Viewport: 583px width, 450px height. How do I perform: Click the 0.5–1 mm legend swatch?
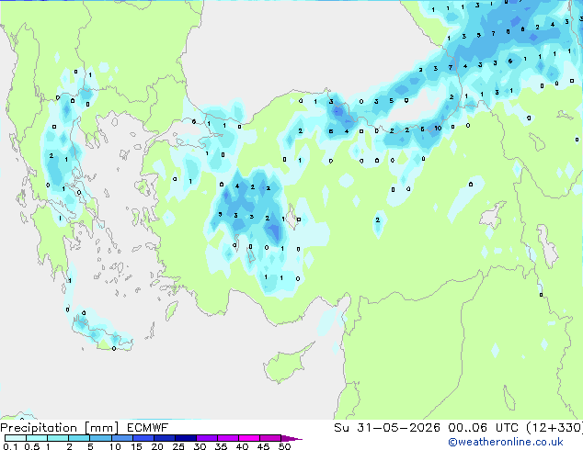[x=37, y=438]
